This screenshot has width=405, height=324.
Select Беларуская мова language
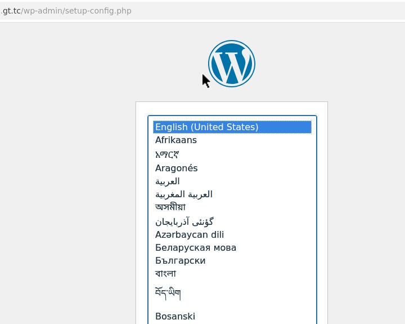[x=196, y=248]
